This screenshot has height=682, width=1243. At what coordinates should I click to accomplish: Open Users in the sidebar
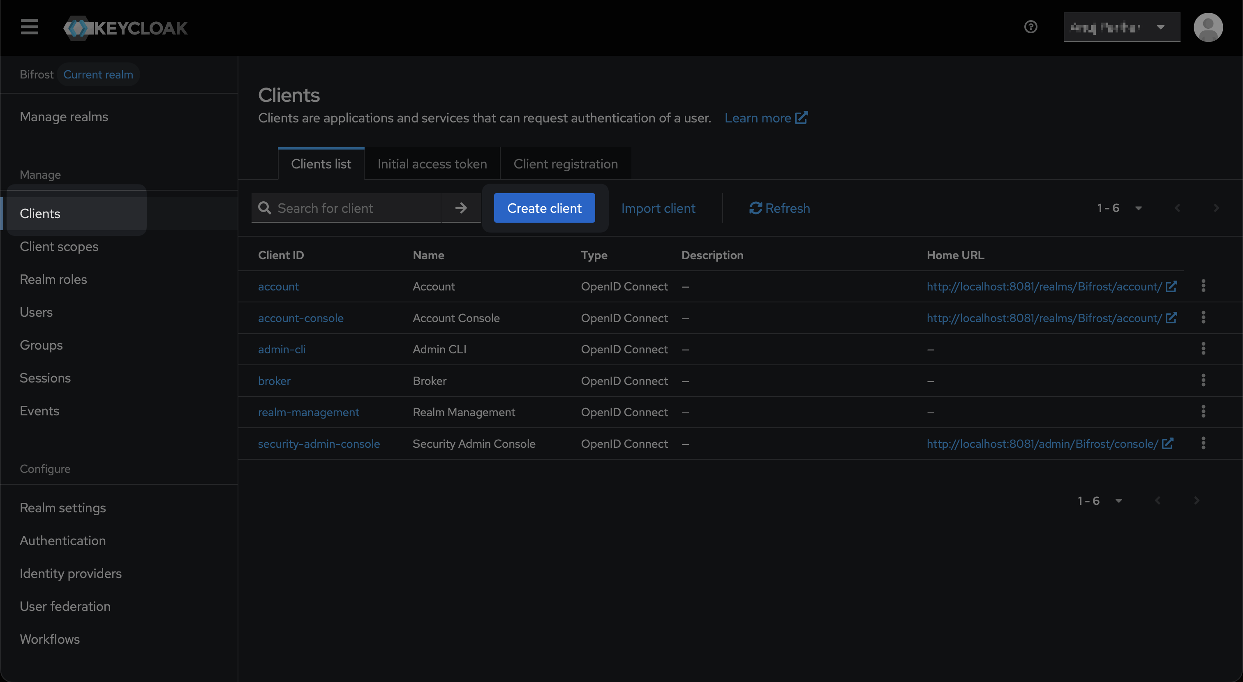[36, 312]
